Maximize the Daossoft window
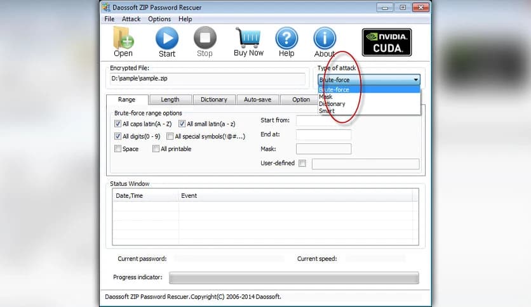 coord(403,8)
